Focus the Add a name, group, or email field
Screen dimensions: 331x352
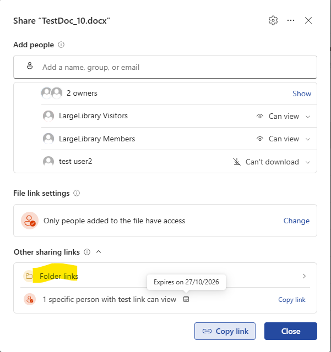(165, 67)
